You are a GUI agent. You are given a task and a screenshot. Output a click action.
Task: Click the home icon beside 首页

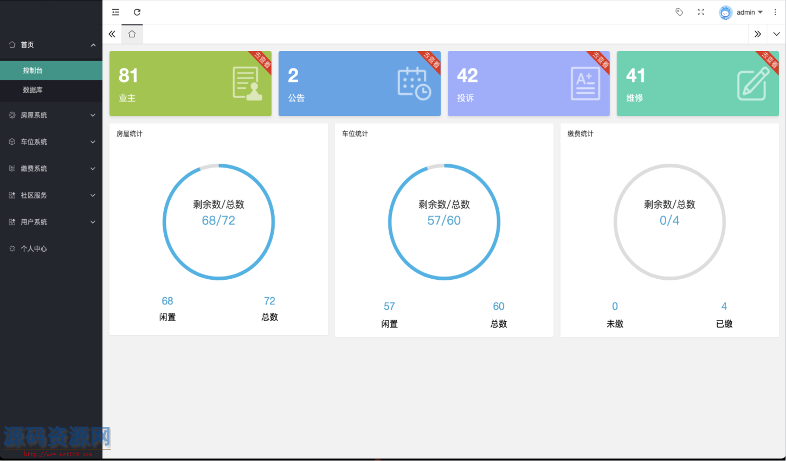12,44
